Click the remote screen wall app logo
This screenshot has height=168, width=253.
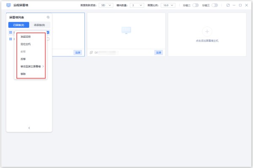tap(8, 5)
